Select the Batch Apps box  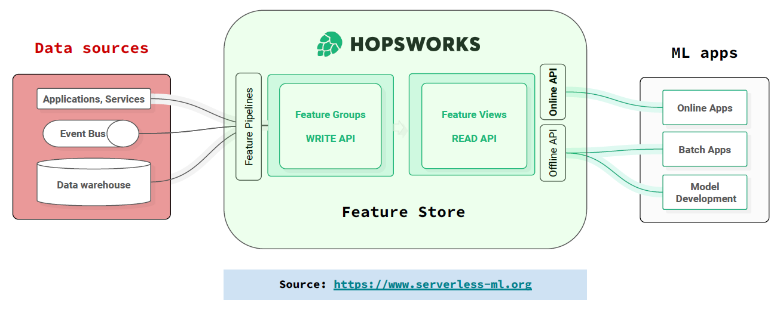click(705, 150)
